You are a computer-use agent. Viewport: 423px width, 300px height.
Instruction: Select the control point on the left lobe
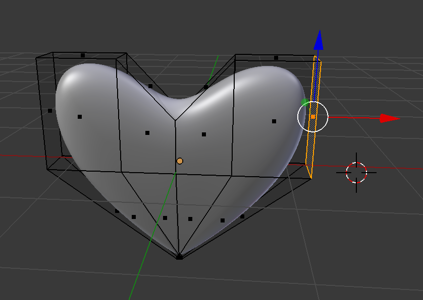(81, 117)
